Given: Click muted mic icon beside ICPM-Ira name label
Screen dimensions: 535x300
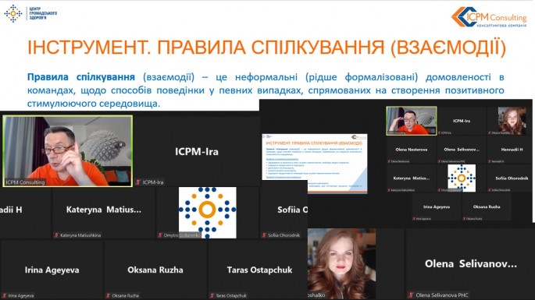Looking at the screenshot, I should (x=137, y=182).
